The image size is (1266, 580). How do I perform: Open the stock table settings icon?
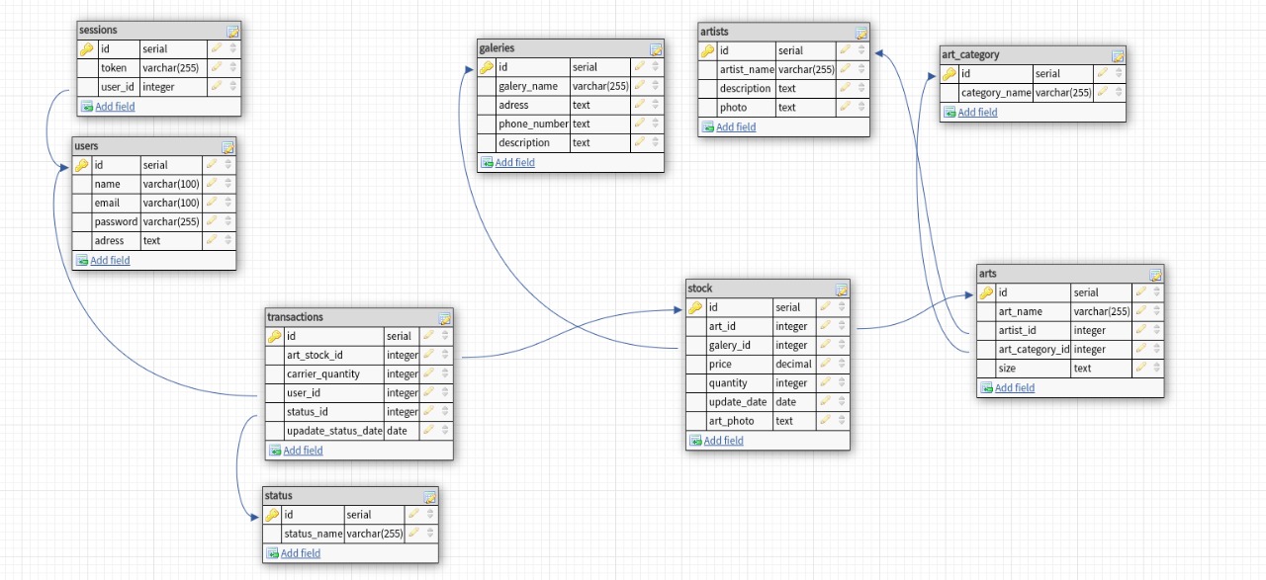(841, 290)
